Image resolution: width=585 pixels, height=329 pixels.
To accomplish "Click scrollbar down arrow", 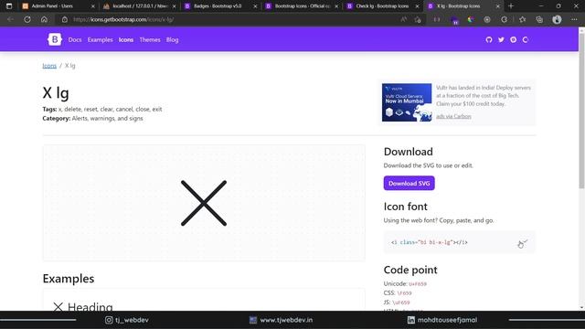I will 581,308.
